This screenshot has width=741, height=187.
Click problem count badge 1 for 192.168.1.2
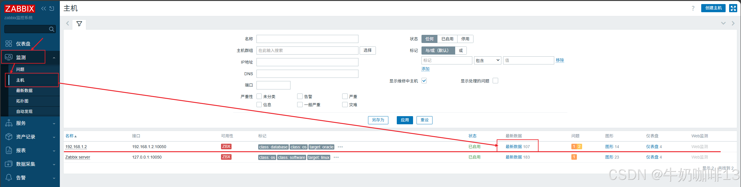574,147
